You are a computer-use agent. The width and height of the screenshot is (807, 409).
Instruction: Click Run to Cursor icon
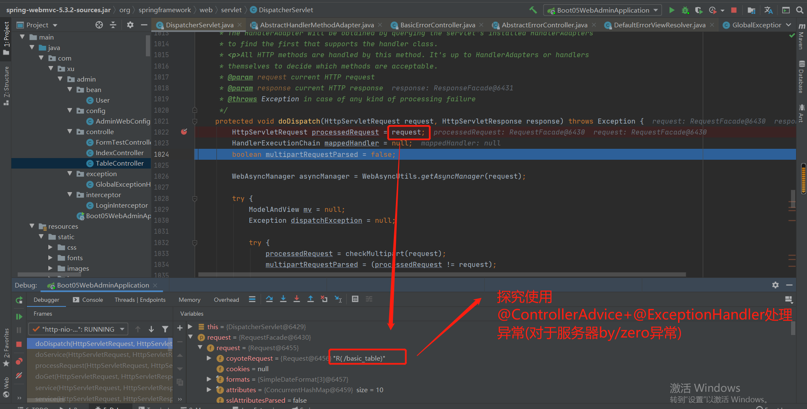pos(338,299)
